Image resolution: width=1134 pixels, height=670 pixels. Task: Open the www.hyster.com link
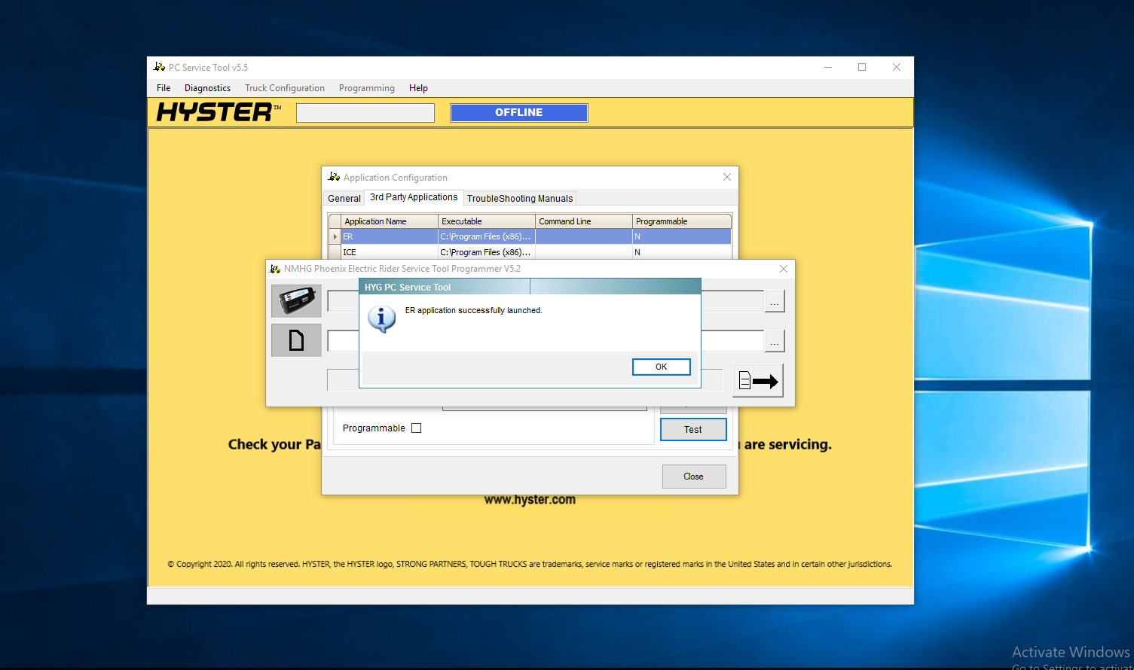pyautogui.click(x=530, y=500)
